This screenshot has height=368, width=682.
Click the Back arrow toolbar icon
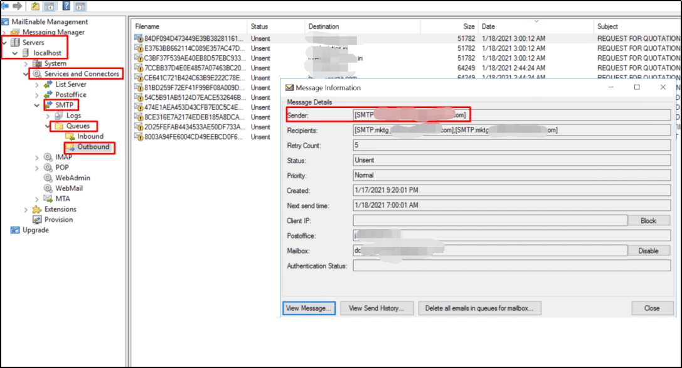tap(5, 6)
